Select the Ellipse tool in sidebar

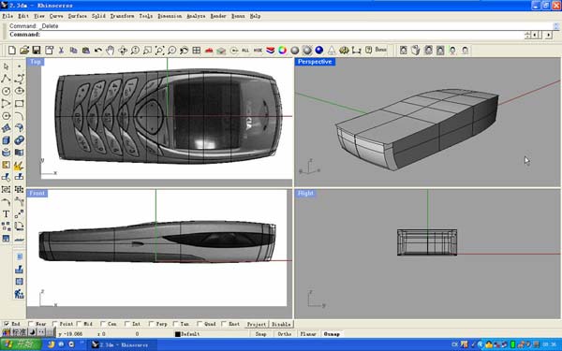click(19, 91)
